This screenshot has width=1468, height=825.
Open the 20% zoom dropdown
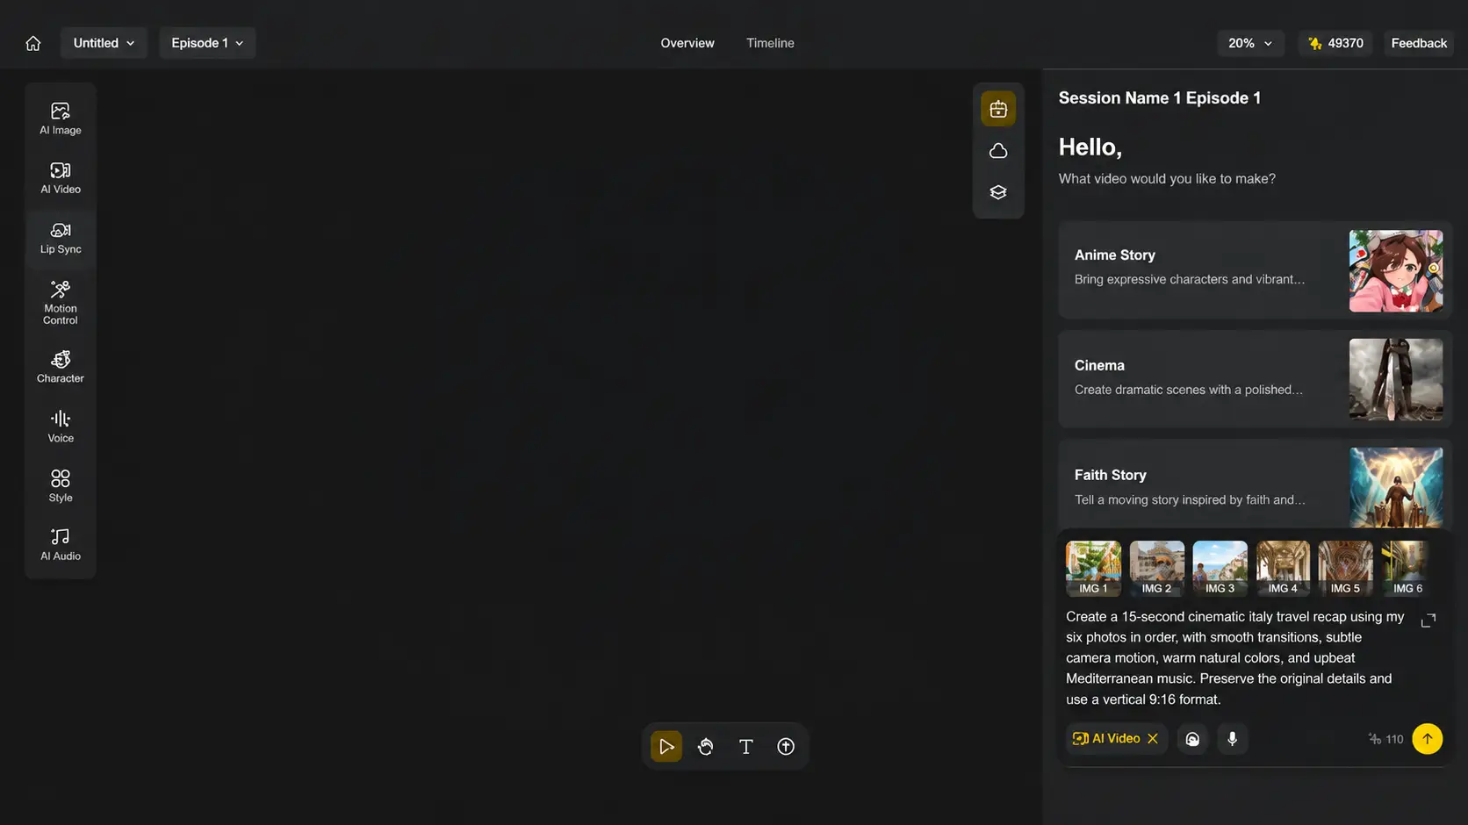tap(1250, 43)
